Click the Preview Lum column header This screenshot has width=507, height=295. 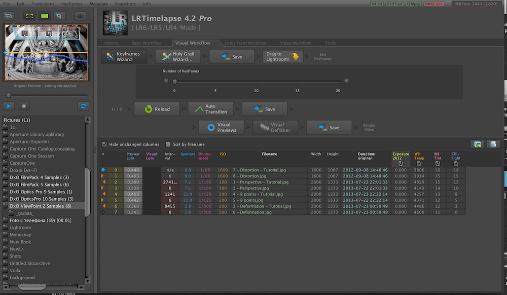pyautogui.click(x=133, y=156)
